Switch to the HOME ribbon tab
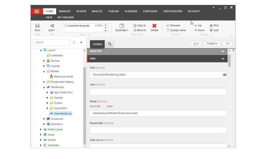Viewport: 274px width, 159px height. coord(50,11)
